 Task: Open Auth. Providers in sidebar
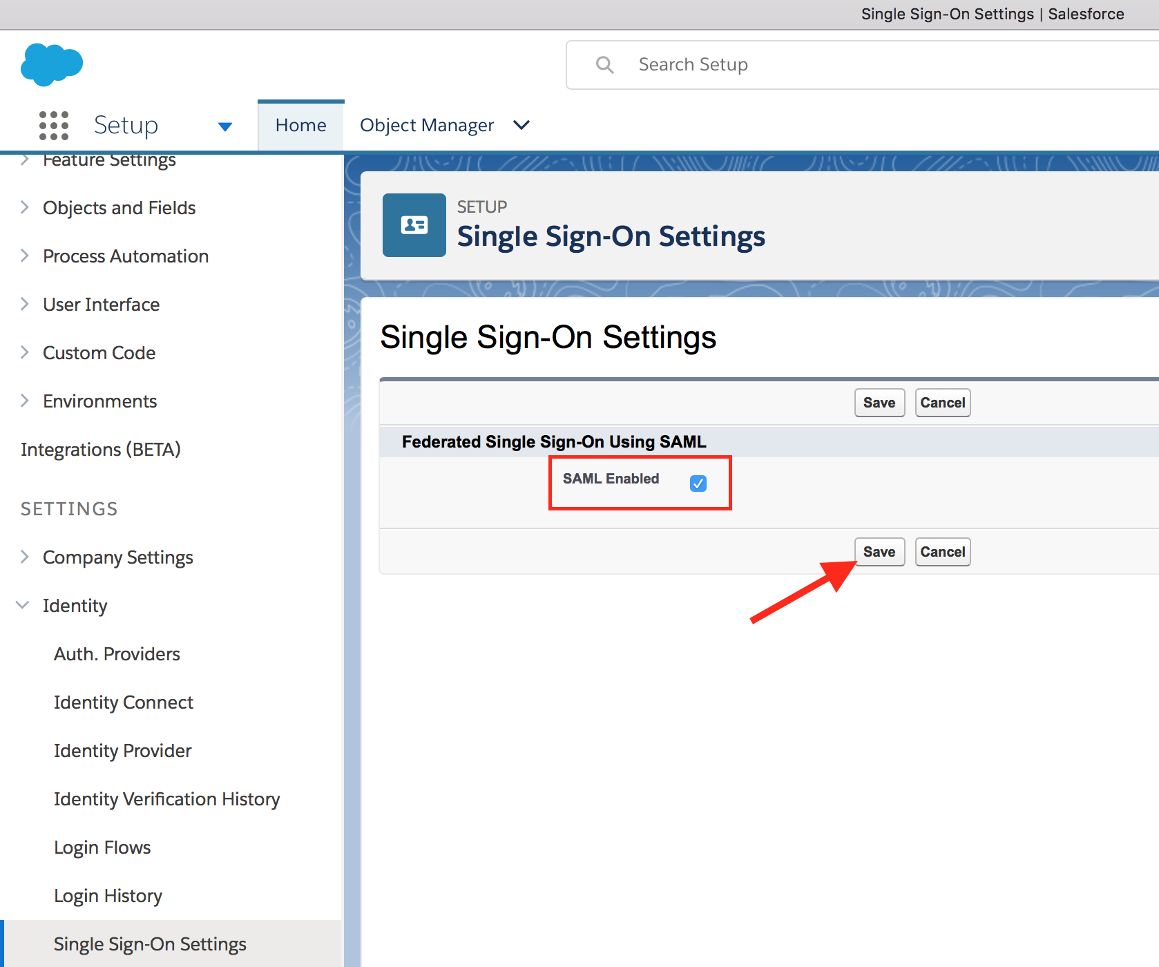pos(117,654)
